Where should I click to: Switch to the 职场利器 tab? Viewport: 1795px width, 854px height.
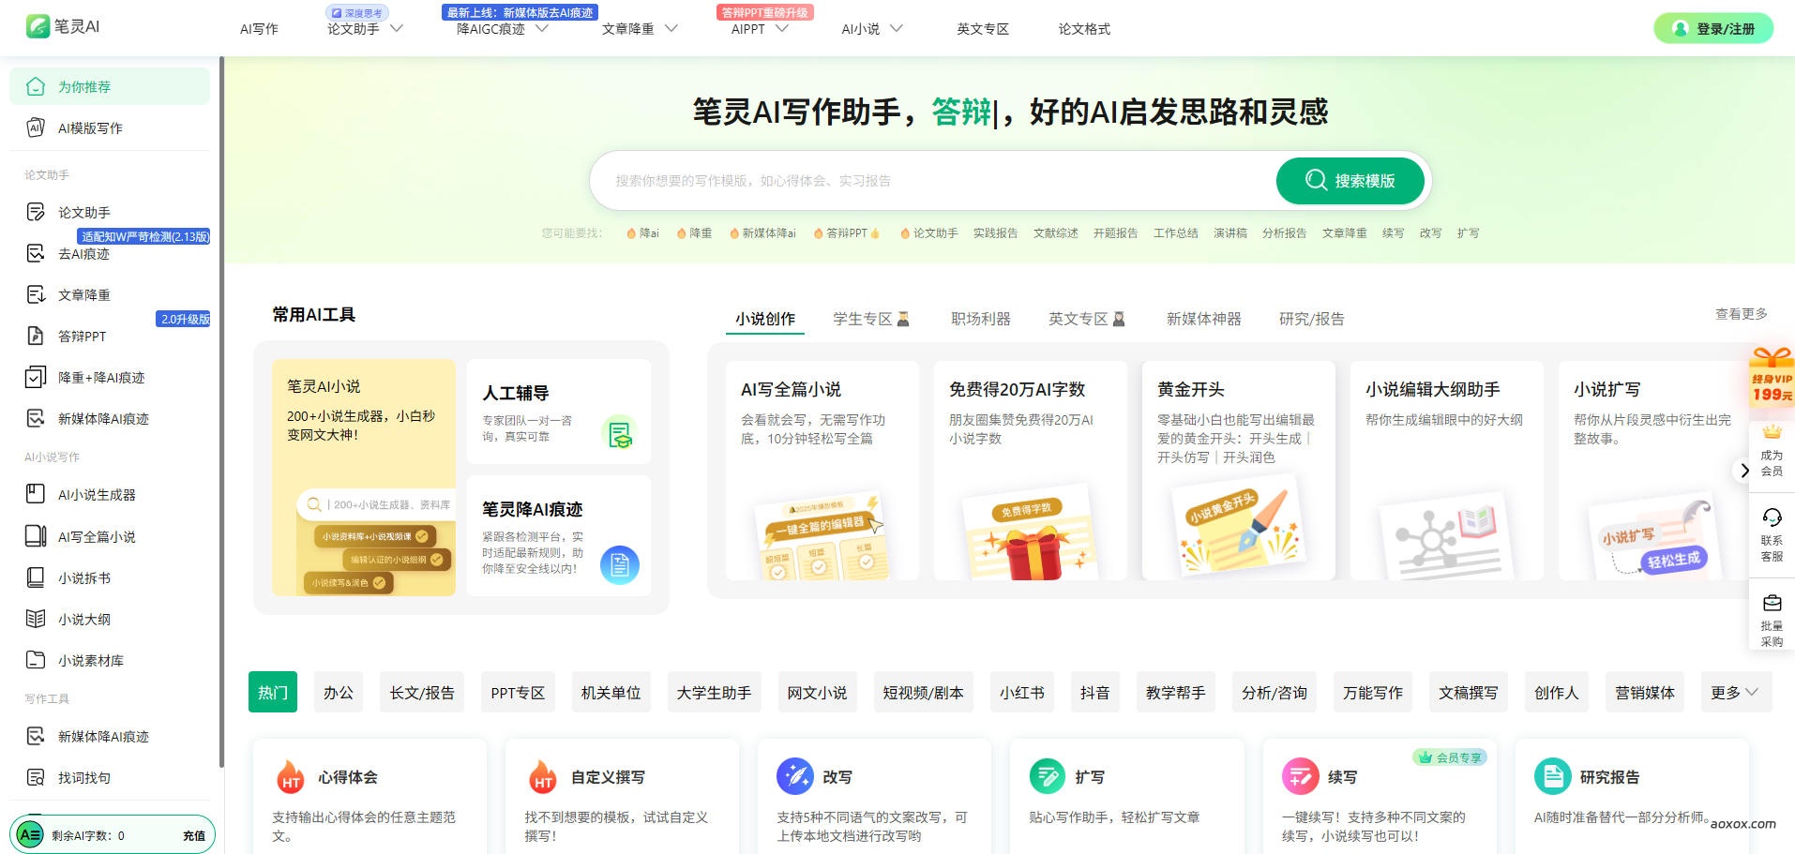(x=979, y=319)
